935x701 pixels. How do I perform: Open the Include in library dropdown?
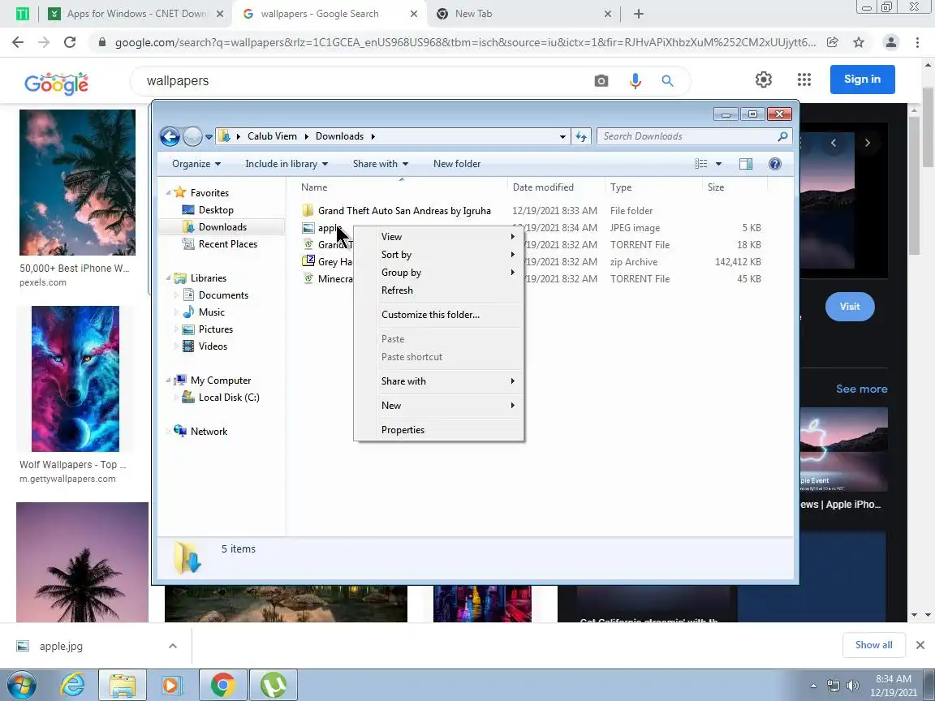[x=287, y=164]
